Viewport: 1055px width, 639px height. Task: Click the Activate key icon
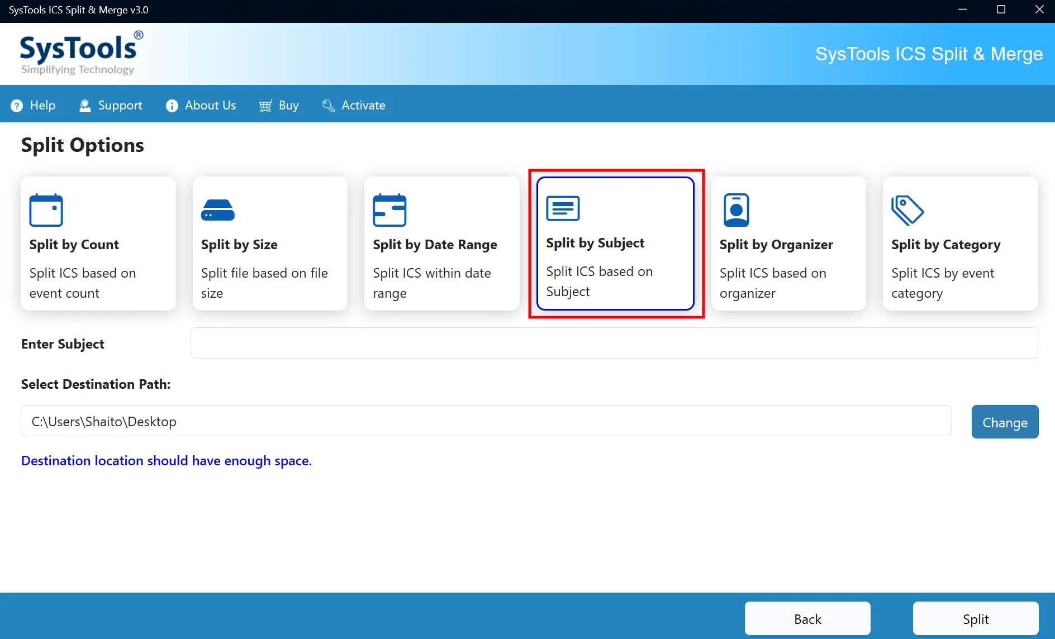point(329,106)
